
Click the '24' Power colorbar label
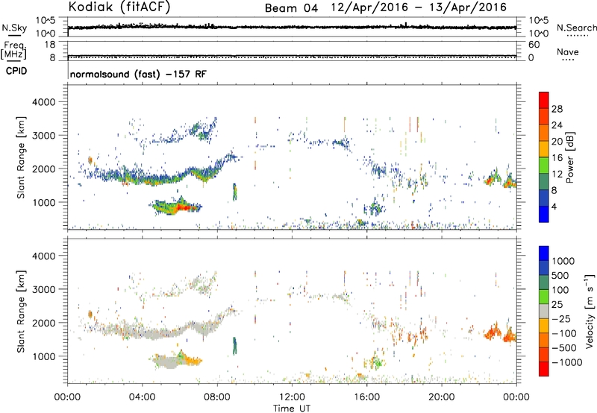[557, 125]
